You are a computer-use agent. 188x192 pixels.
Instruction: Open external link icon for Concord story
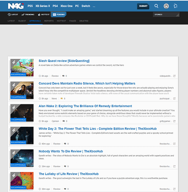click(x=174, y=98)
